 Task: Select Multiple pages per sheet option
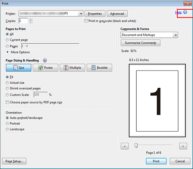tap(72, 68)
